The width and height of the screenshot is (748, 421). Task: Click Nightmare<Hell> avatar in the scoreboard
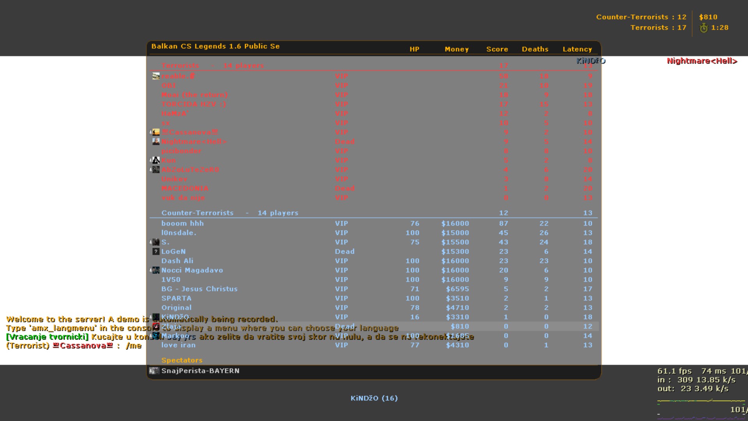156,142
